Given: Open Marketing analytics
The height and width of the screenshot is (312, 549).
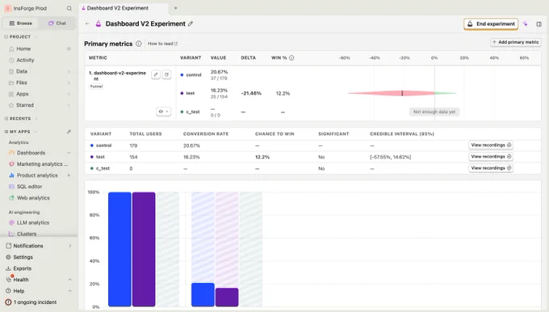Looking at the screenshot, I should [42, 164].
